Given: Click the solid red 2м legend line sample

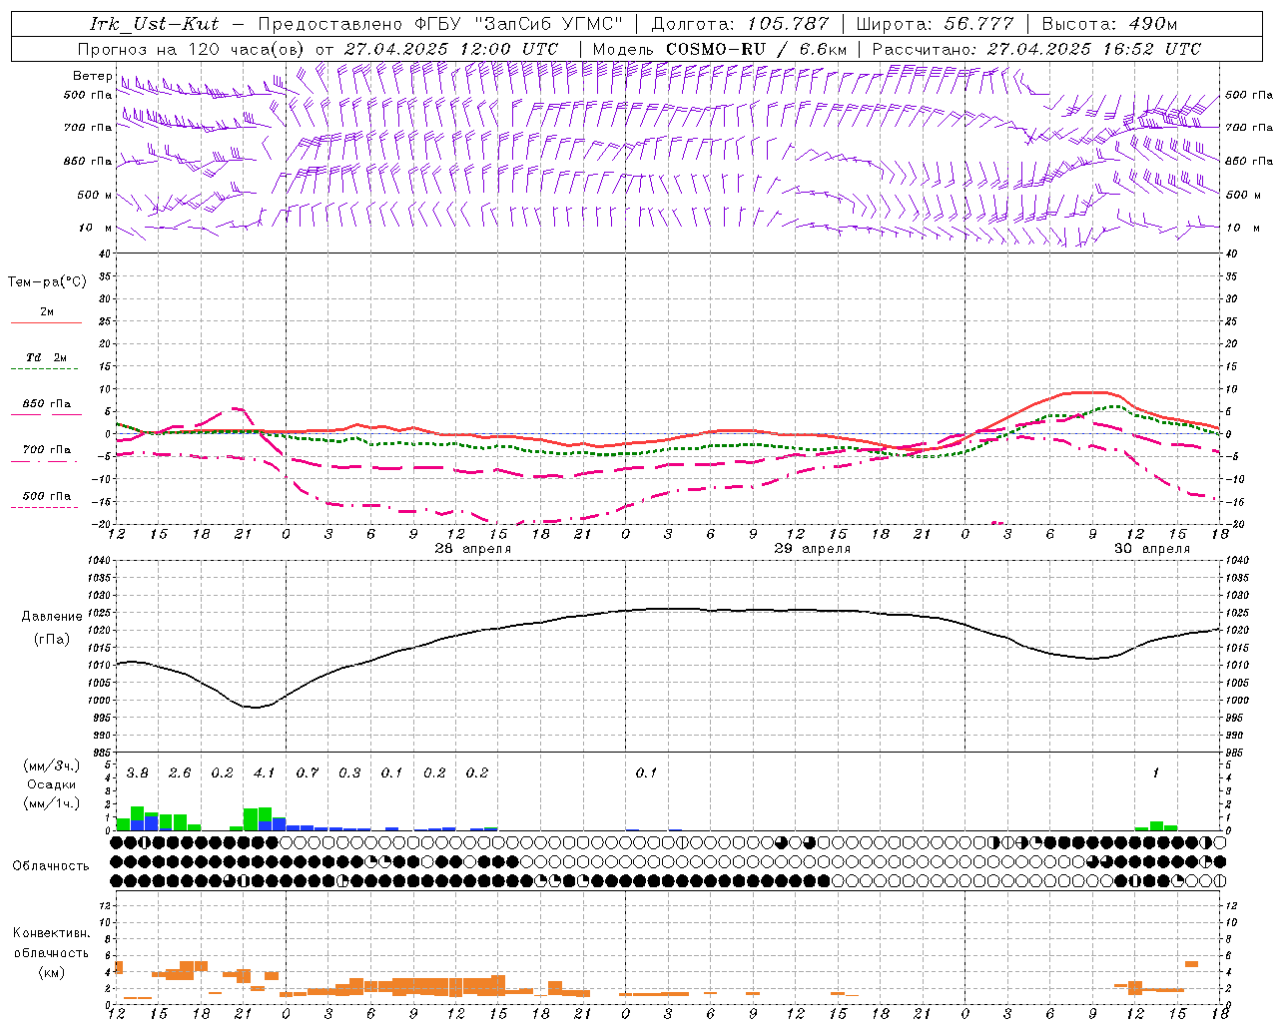Looking at the screenshot, I should (x=46, y=323).
